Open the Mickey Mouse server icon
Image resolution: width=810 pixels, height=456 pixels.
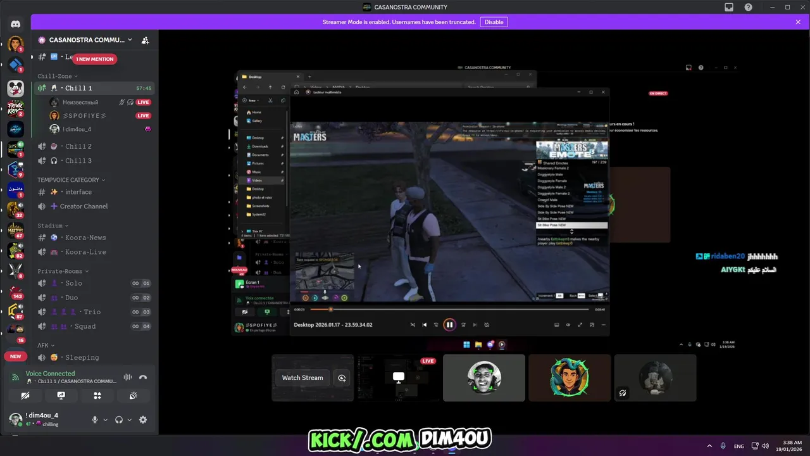15,87
